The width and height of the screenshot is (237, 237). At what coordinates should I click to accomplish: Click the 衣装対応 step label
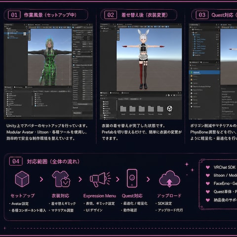[60, 196]
